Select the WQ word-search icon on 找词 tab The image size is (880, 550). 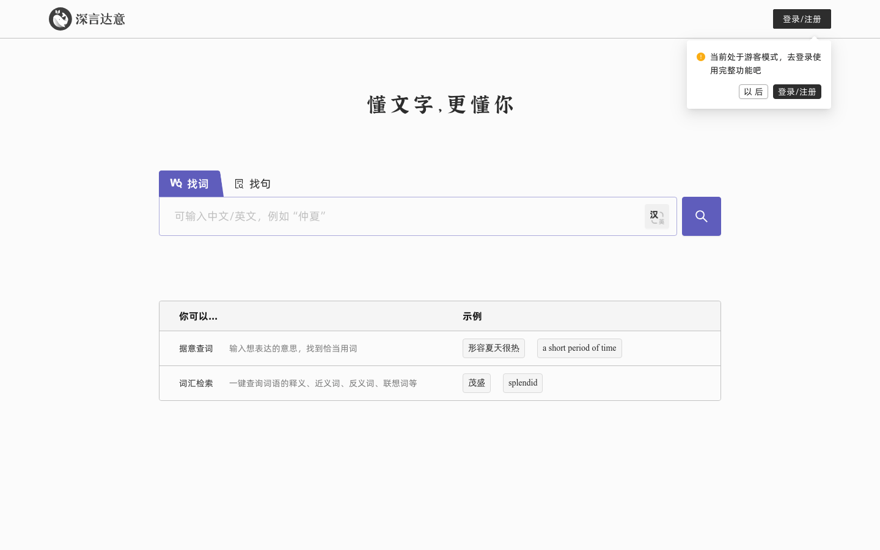point(176,183)
